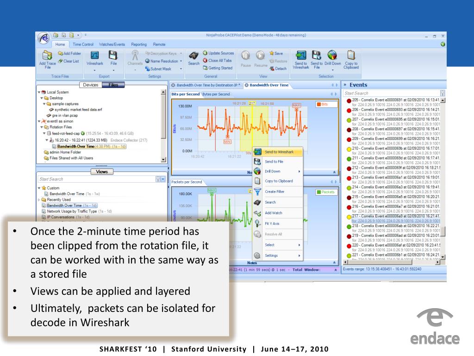The width and height of the screenshot is (474, 356).
Task: Click the Events search field
Action: [x=392, y=93]
